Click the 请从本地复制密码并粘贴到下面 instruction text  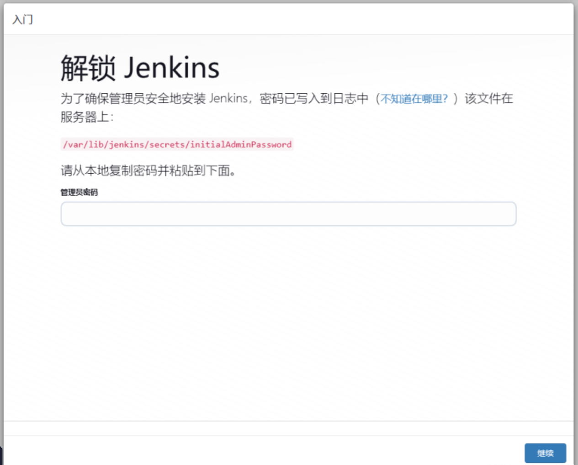tap(148, 171)
